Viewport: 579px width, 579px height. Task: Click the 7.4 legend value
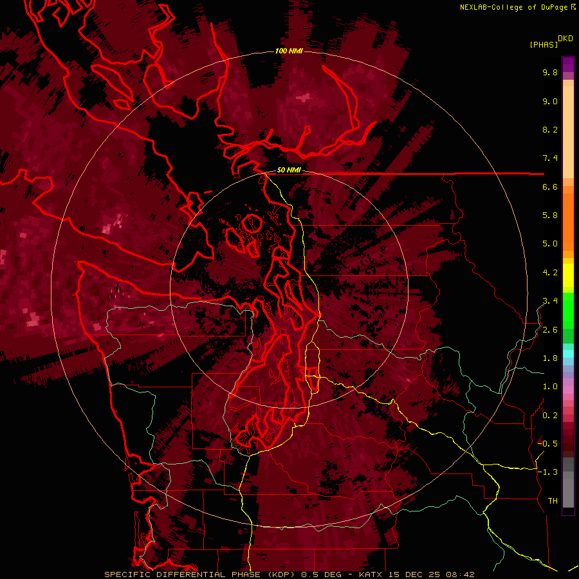pos(550,158)
